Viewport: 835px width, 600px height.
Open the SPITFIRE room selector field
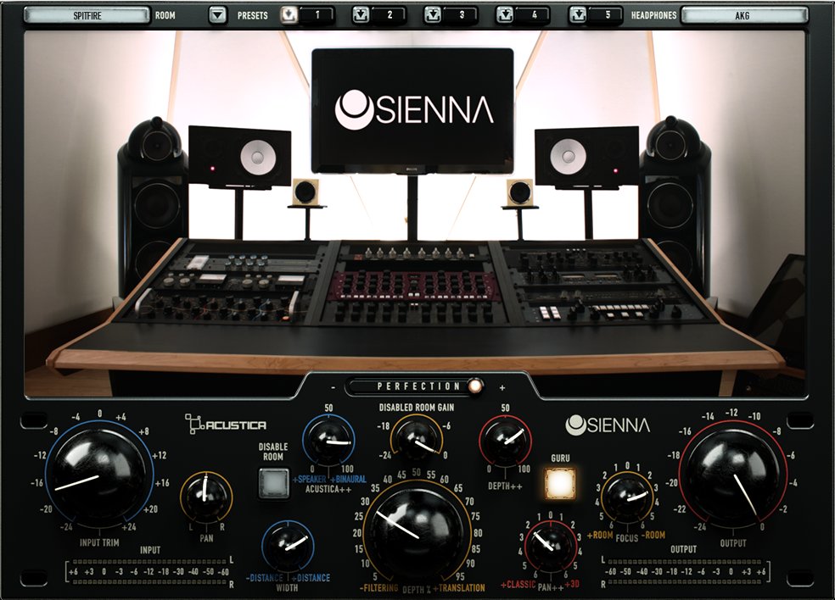point(87,15)
